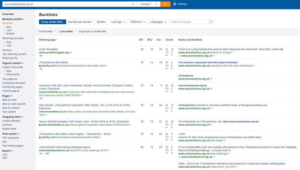Clear the domain search field with X

133,4
